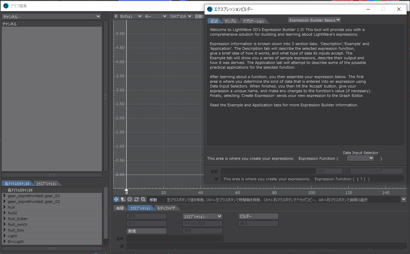
Task: Open the キー dropdown menu
Action: click(x=155, y=16)
